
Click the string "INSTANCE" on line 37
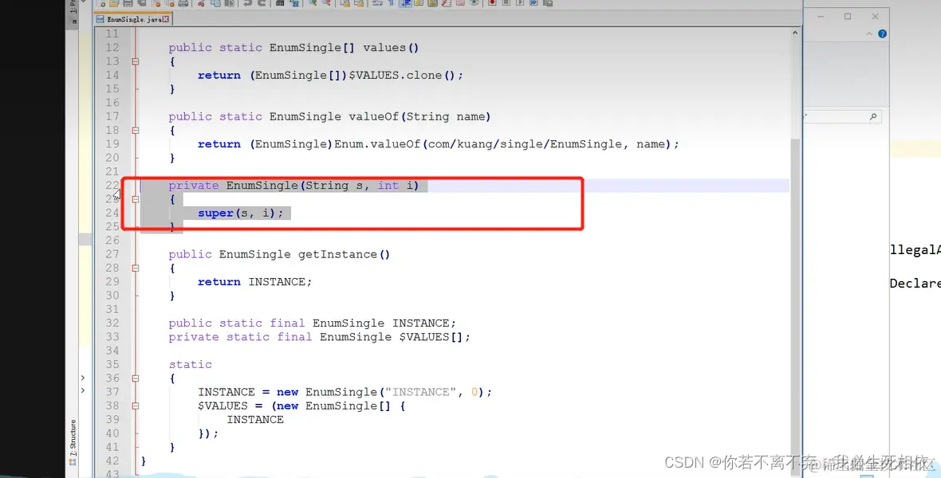tap(421, 392)
